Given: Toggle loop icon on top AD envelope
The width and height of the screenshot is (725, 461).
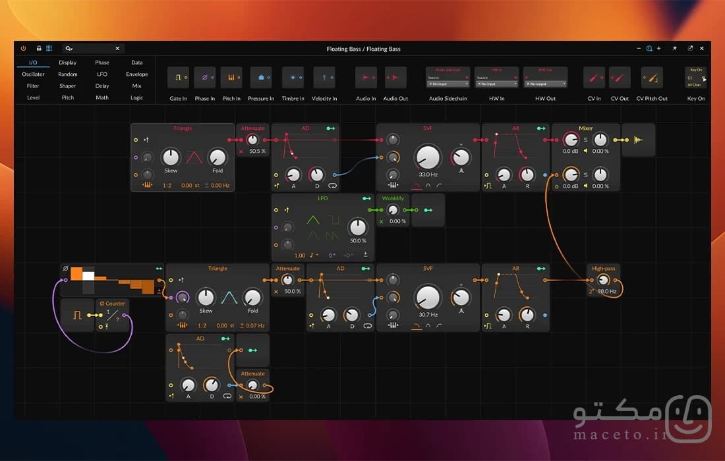Looking at the screenshot, I should (332, 186).
